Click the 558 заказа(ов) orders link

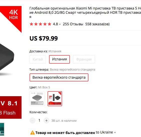[97, 24]
